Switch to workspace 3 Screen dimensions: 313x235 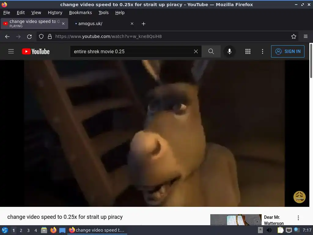coord(28,230)
